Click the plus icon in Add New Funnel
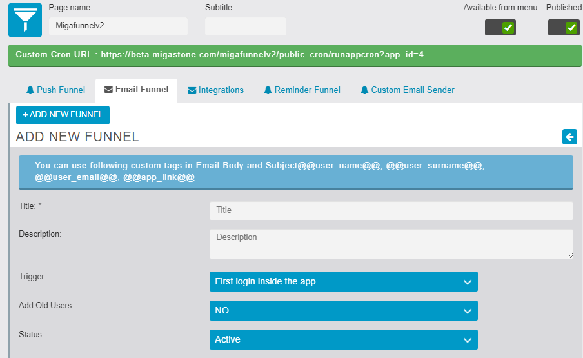This screenshot has width=583, height=358. pos(25,115)
